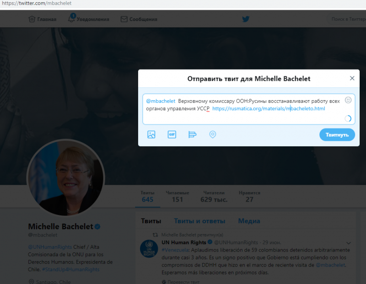The height and width of the screenshot is (284, 366).
Task: Click the envelope icon beside Сообщения
Action: pos(124,19)
